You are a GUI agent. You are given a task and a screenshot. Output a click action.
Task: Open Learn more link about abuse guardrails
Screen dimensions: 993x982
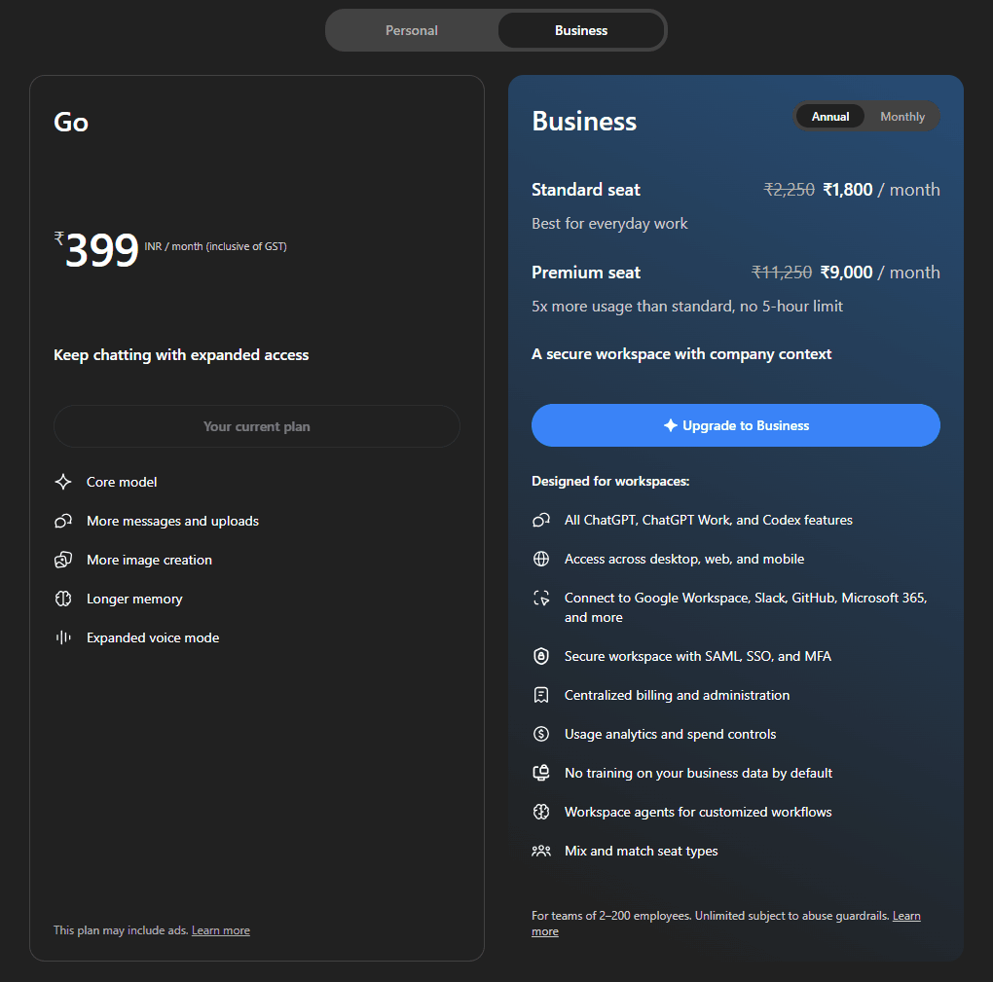906,916
